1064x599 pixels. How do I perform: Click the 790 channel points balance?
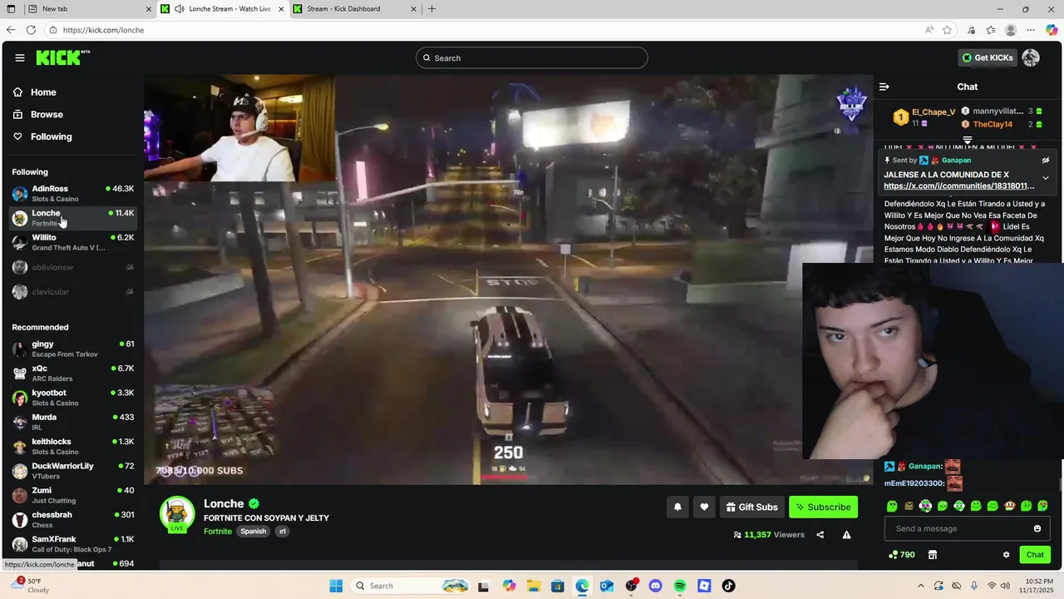(x=902, y=555)
